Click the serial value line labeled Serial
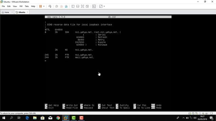This screenshot has height=121, width=216. [x=91, y=35]
